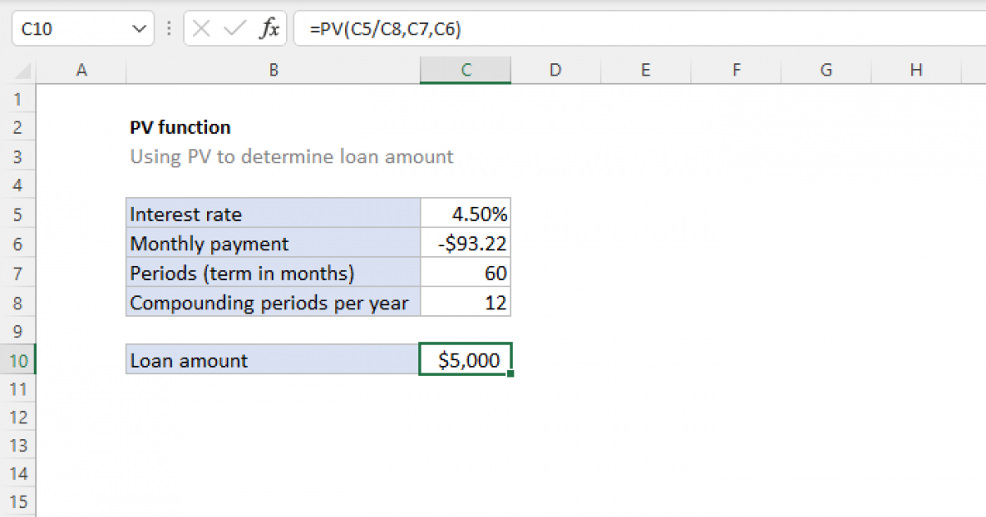This screenshot has width=986, height=517.
Task: Click the Insert Function fx icon
Action: [x=269, y=30]
